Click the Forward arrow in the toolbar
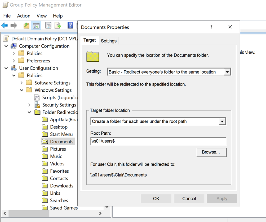Image resolution: width=266 pixels, height=222 pixels. click(x=14, y=25)
